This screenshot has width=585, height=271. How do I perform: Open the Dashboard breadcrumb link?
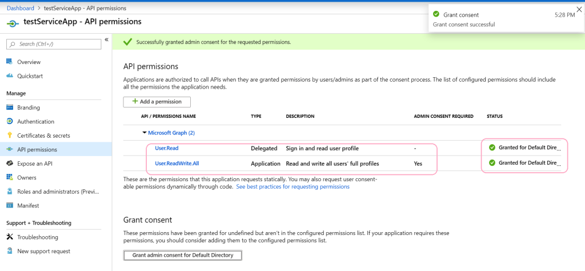[x=21, y=8]
